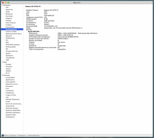Select ATA in the sidebar
Image resolution: width=154 pixels, height=138 pixels.
coord(7,7)
